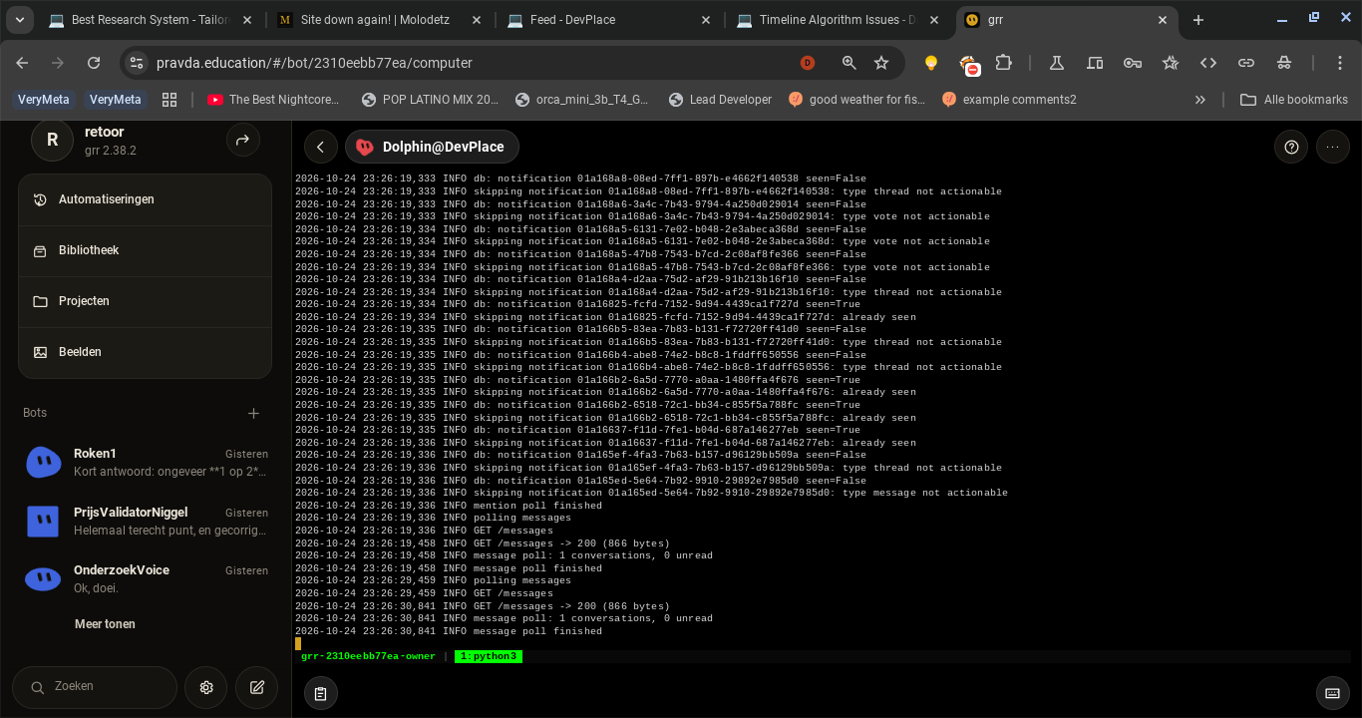Open the password key extension icon

(x=1133, y=63)
